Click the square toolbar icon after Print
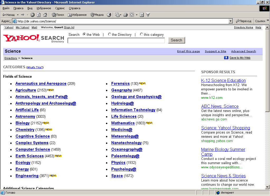This screenshot has height=196, width=270. click(x=132, y=15)
